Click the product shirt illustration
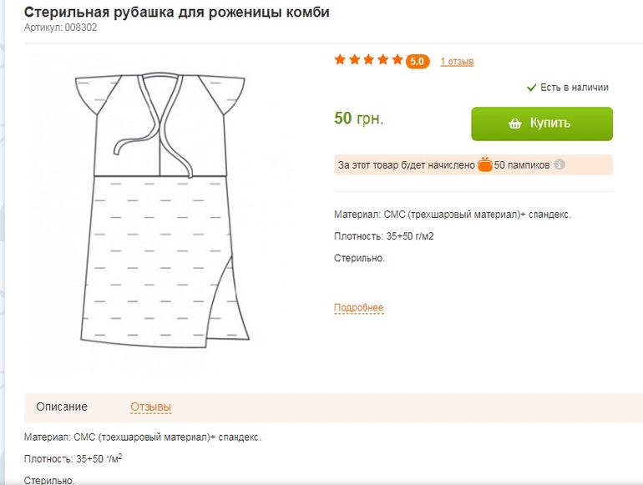 164,209
